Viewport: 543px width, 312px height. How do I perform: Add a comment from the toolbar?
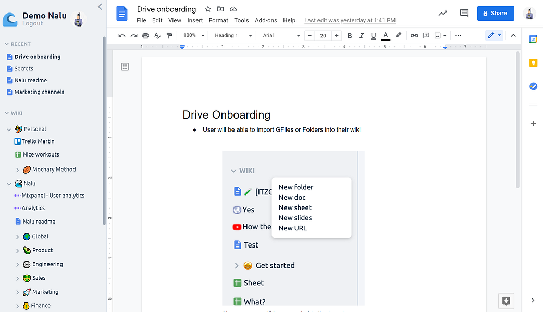426,35
